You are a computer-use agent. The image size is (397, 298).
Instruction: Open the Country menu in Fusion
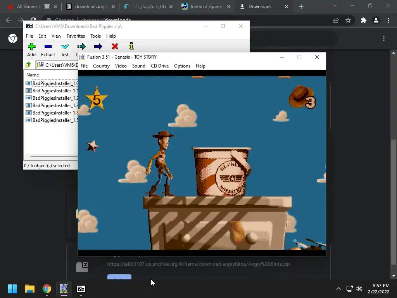click(101, 66)
